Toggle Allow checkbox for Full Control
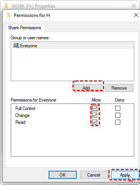Screen dimensions: 140x185 (x=95, y=108)
